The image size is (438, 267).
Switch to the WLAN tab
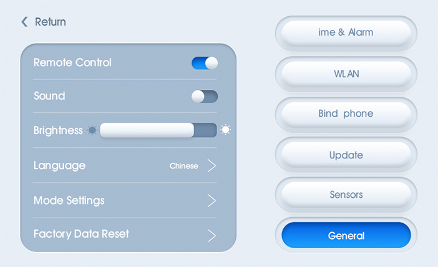[x=346, y=74]
